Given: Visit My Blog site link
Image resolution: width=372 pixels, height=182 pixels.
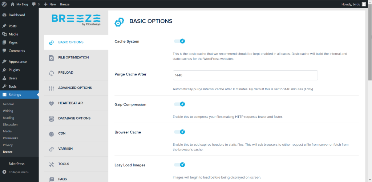Looking at the screenshot, I should (22, 4).
